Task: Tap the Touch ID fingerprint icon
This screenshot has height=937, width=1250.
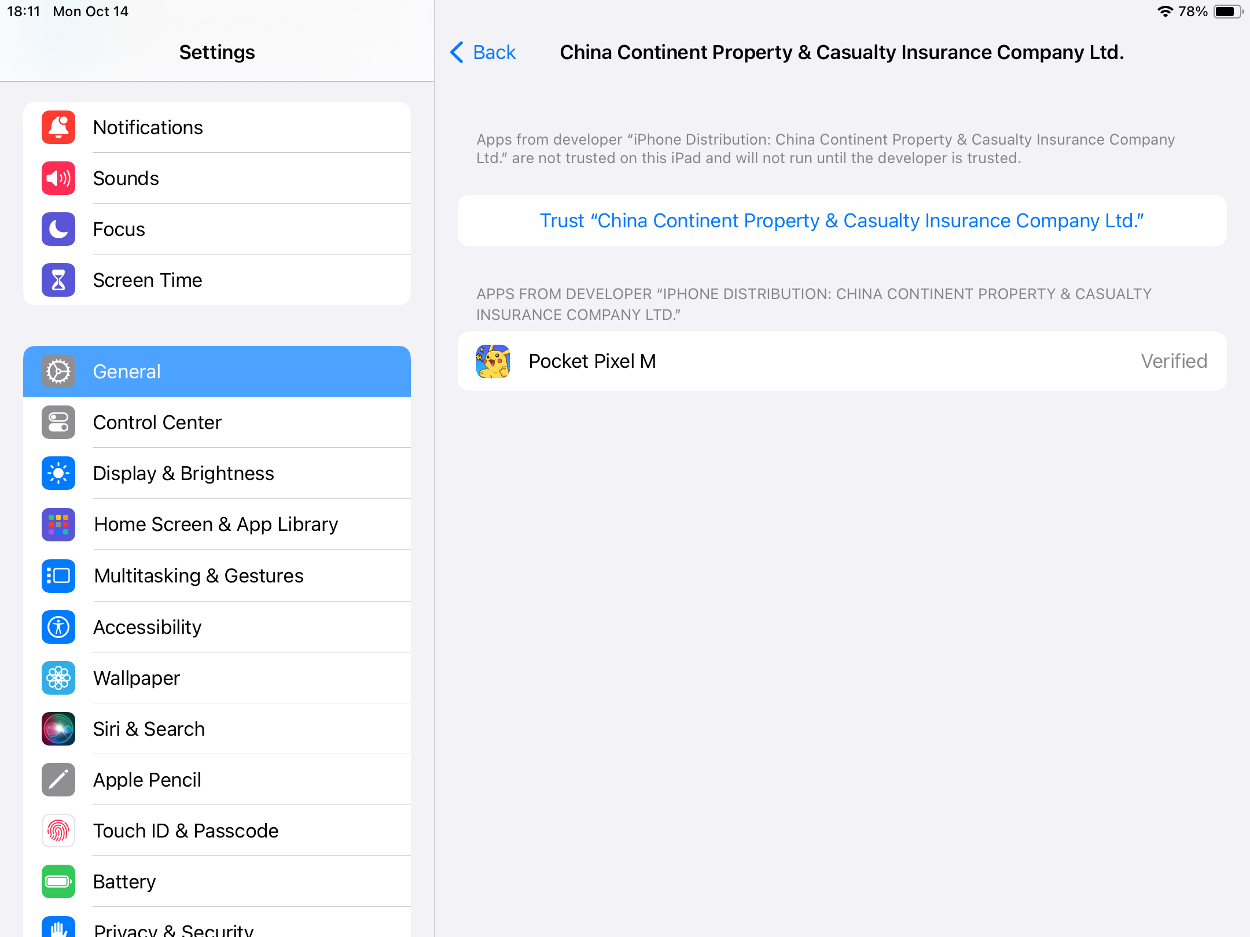Action: point(58,831)
